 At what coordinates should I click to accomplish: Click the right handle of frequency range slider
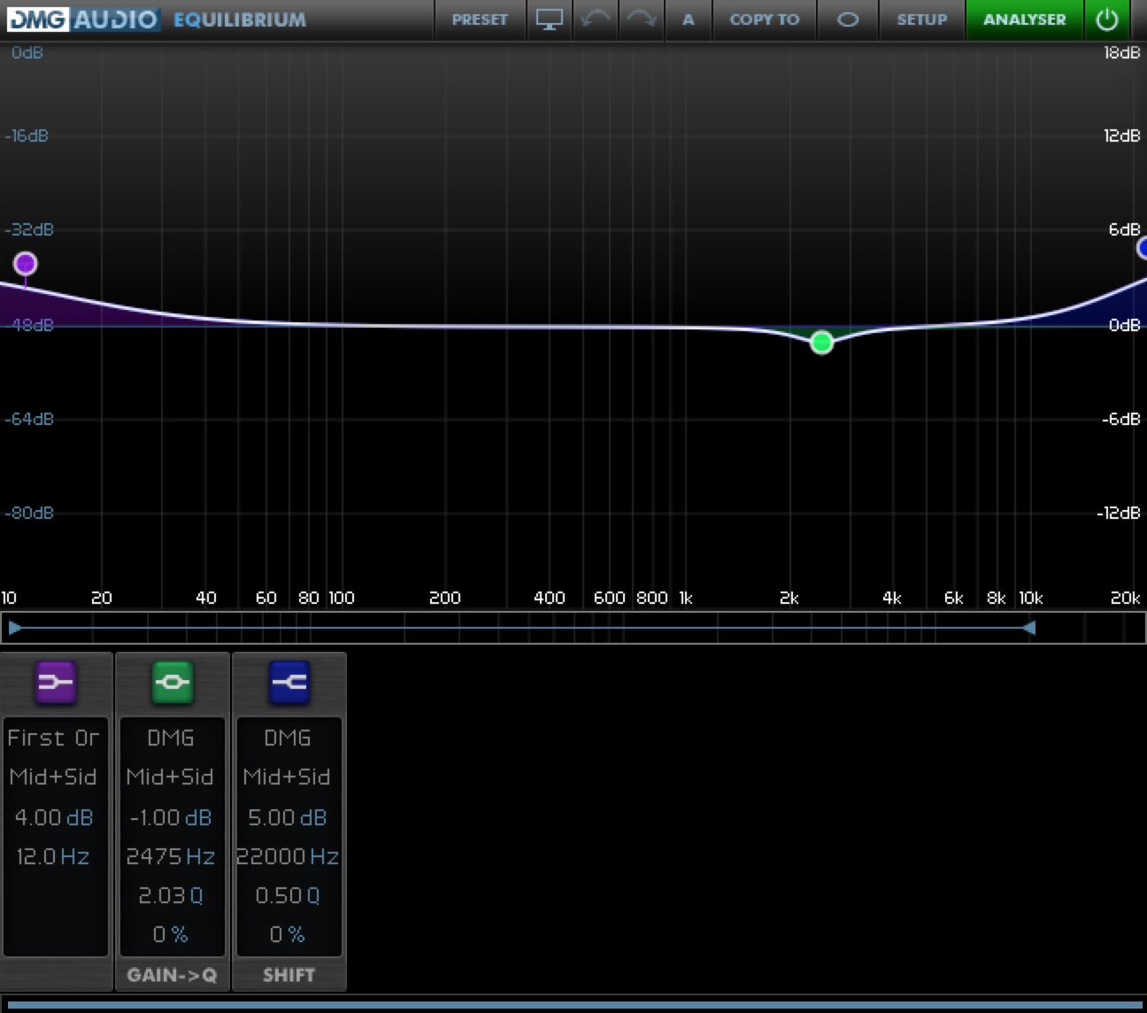pyautogui.click(x=1028, y=628)
